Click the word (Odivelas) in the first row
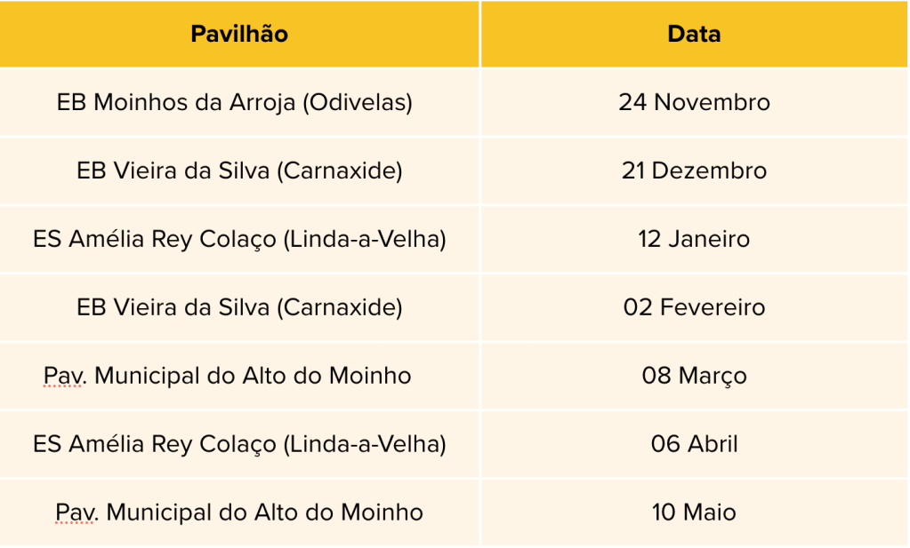910x548 pixels. coord(358,102)
